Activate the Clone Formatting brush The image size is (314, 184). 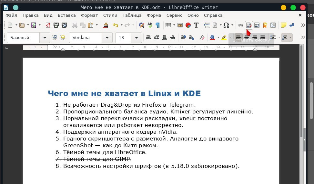[x=105, y=25]
